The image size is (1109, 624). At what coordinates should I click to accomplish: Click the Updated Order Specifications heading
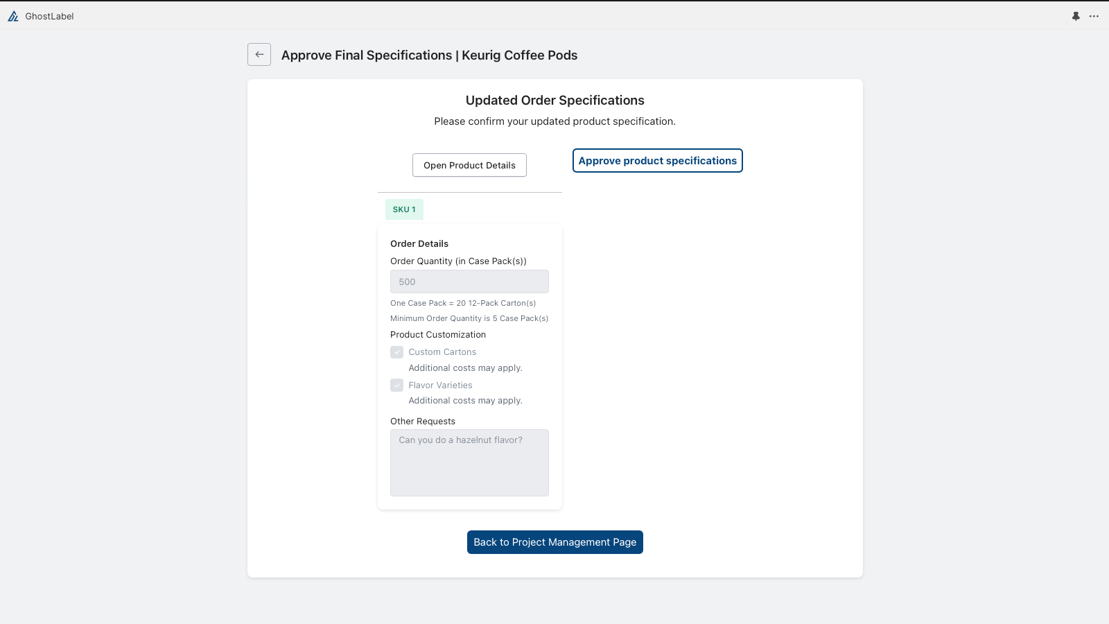point(555,101)
